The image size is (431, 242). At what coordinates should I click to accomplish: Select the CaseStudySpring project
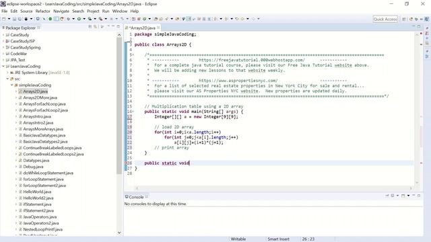(26, 48)
